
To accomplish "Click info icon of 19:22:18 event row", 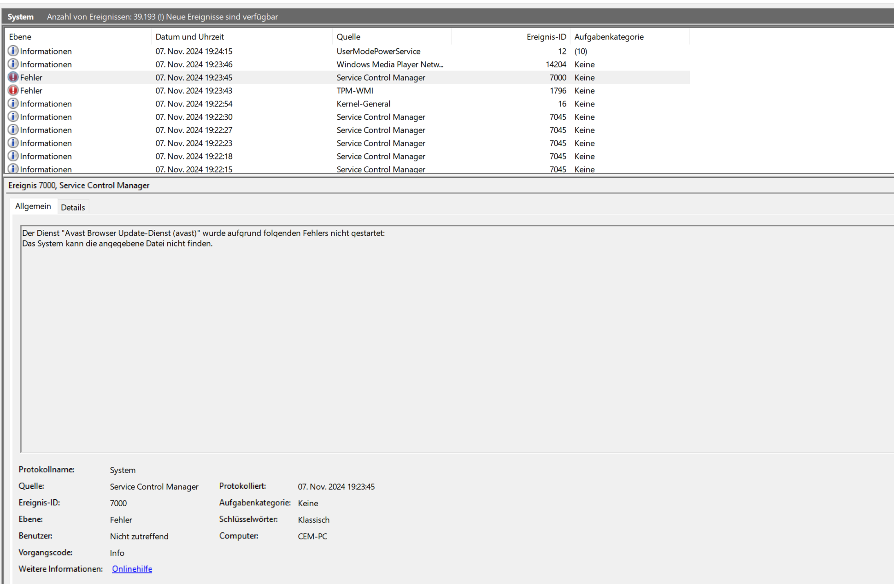I will 13,156.
